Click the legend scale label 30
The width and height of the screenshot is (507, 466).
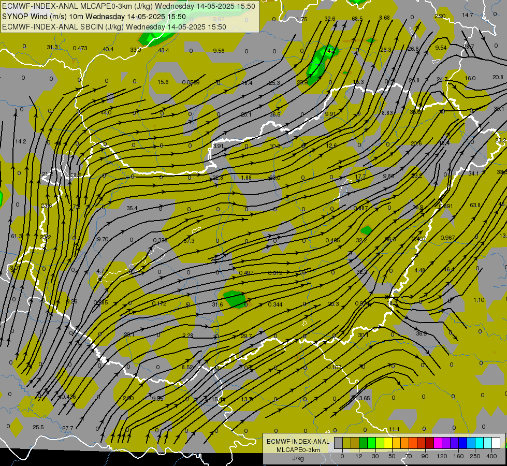coord(375,456)
